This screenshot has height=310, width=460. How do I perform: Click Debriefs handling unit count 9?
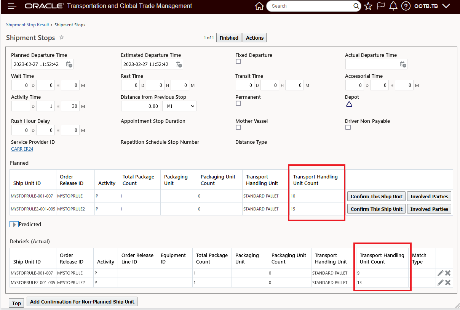(358, 273)
